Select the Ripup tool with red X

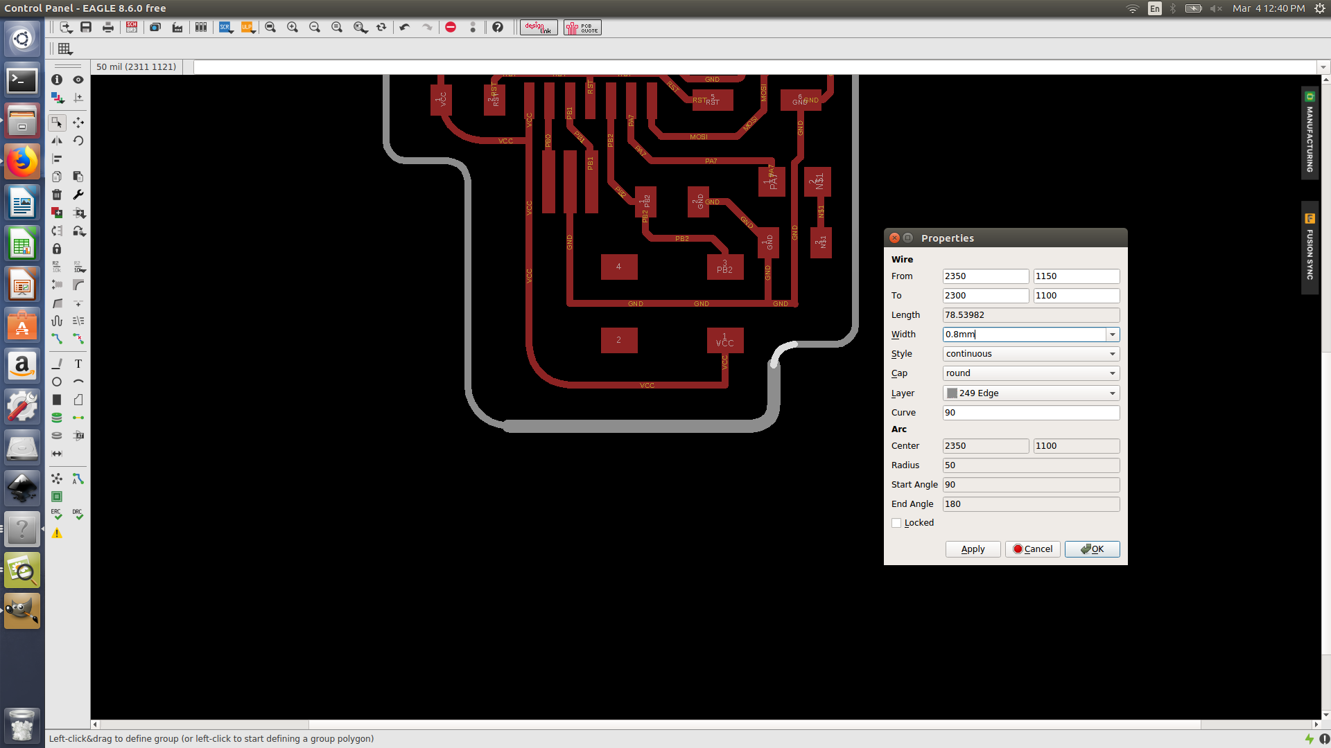pyautogui.click(x=78, y=339)
